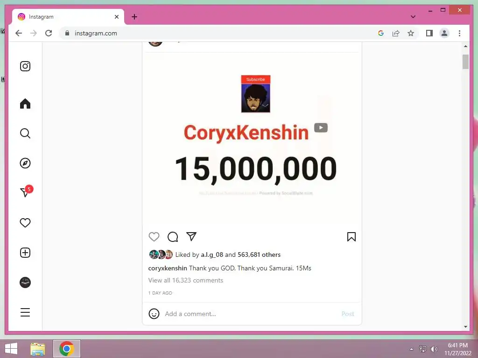The image size is (478, 358).
Task: Like the CoryxKenshin post
Action: click(154, 236)
